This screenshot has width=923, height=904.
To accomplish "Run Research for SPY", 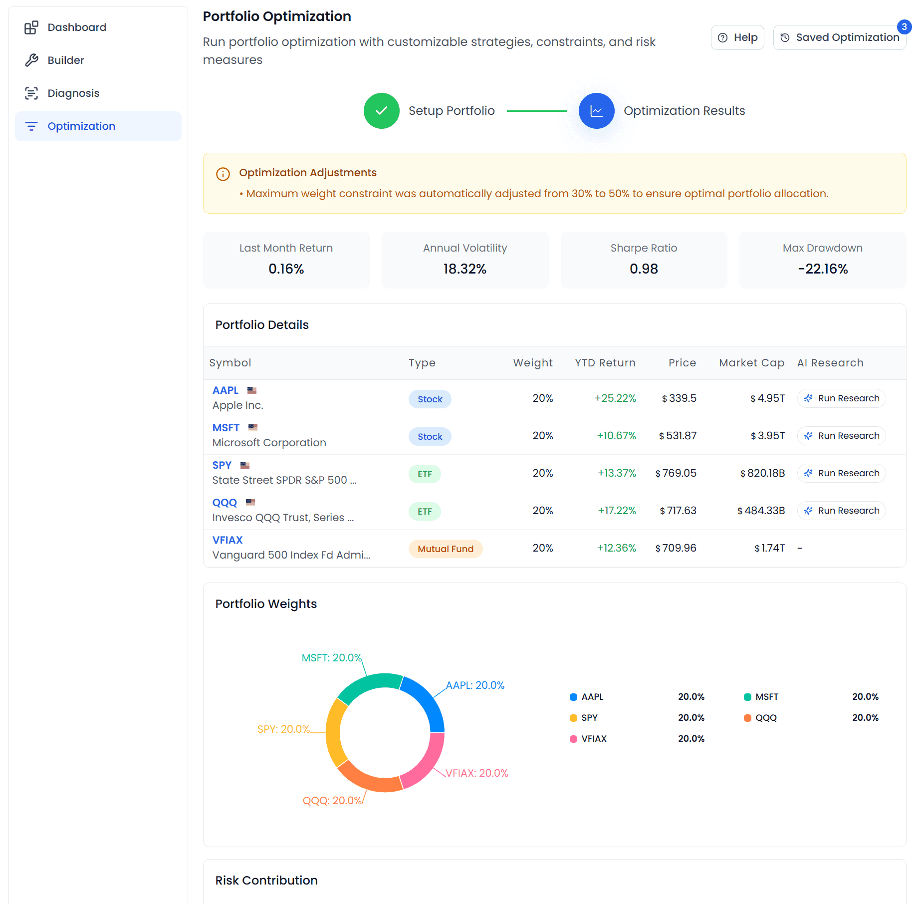I will (x=842, y=473).
